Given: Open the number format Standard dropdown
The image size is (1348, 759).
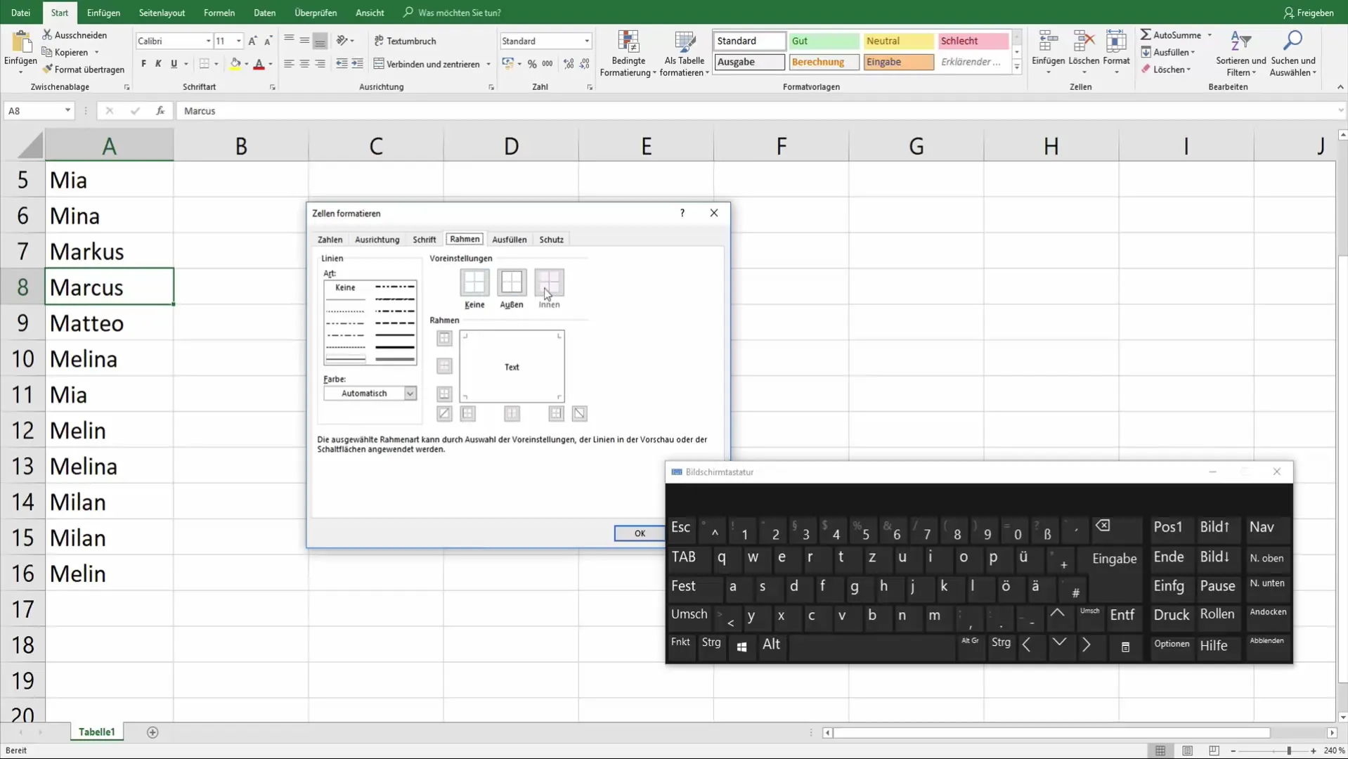Looking at the screenshot, I should tap(587, 41).
